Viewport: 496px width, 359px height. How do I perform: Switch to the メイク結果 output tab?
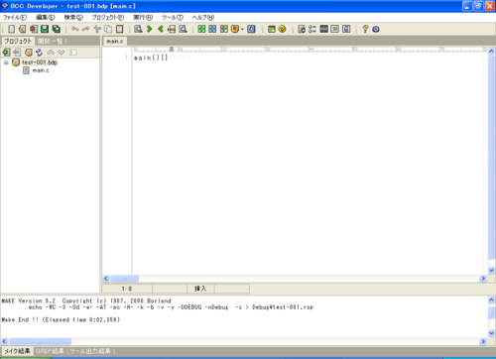coord(17,351)
